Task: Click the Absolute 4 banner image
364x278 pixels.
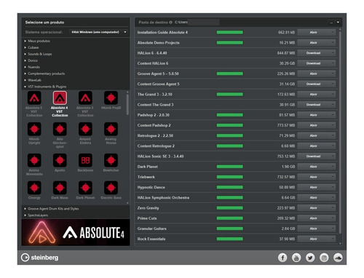Action: [x=76, y=232]
